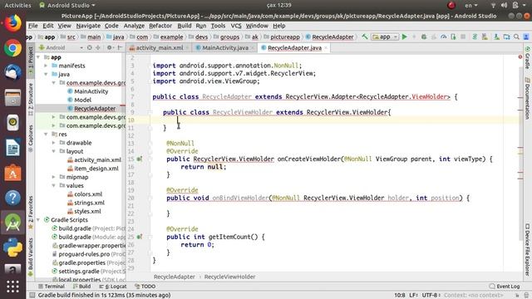Image resolution: width=532 pixels, height=299 pixels.
Task: Open item_design.xml layout file
Action: 96,169
